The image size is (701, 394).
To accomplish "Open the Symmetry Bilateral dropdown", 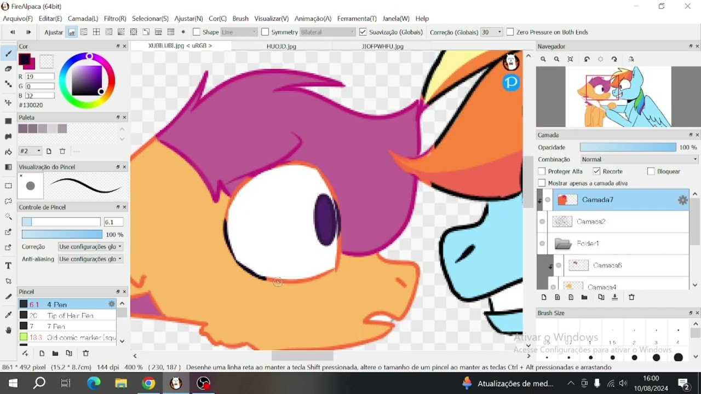I will [327, 32].
